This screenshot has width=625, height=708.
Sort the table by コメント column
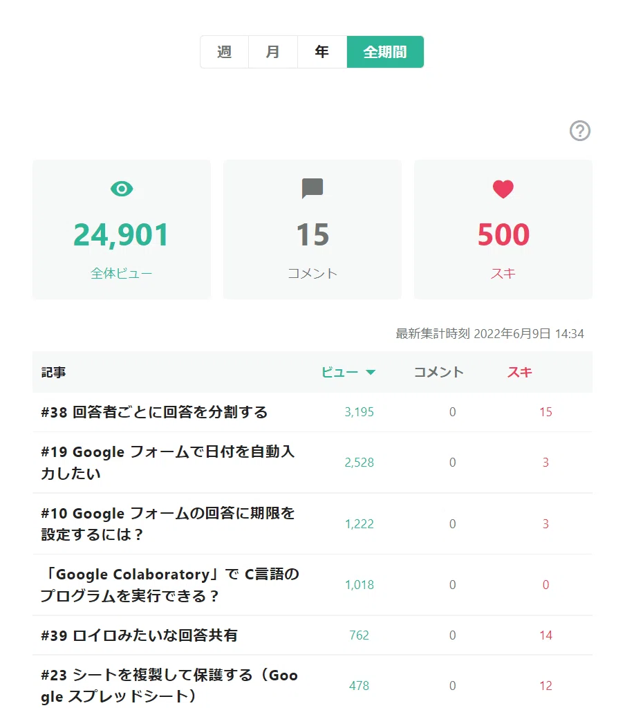pos(439,372)
